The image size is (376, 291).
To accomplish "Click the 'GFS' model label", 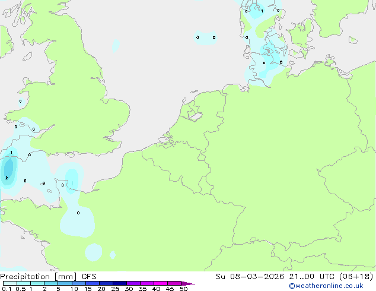I will (89, 277).
